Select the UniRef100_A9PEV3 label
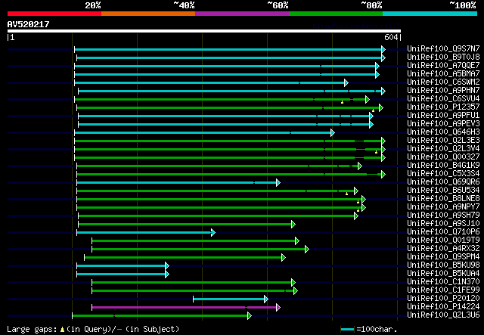 point(443,123)
